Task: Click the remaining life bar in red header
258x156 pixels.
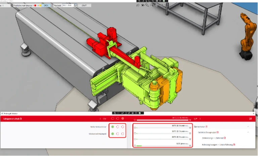Action: pos(163,120)
